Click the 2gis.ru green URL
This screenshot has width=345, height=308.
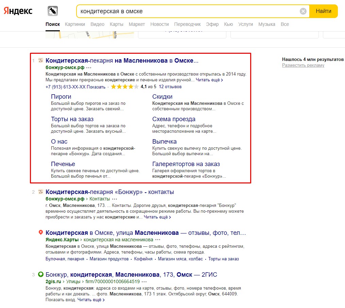coord(53,281)
